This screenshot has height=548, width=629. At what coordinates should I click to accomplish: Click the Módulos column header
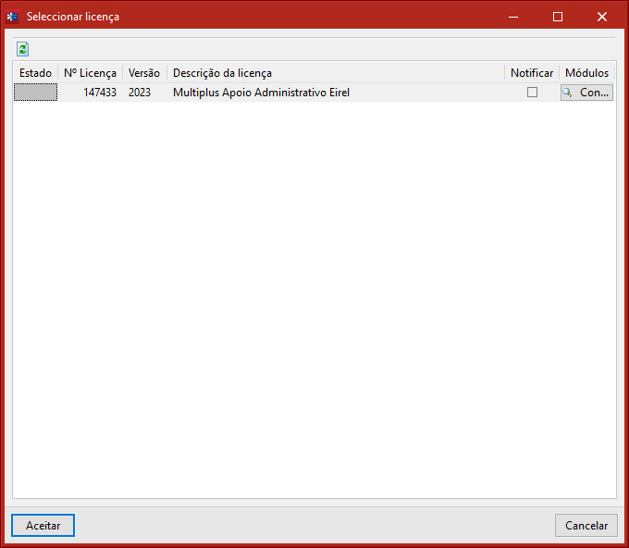586,72
